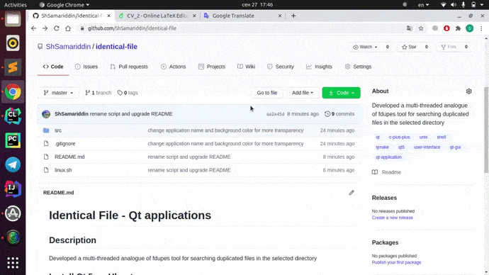View the 9 commits history
The height and width of the screenshot is (275, 489).
tap(339, 114)
